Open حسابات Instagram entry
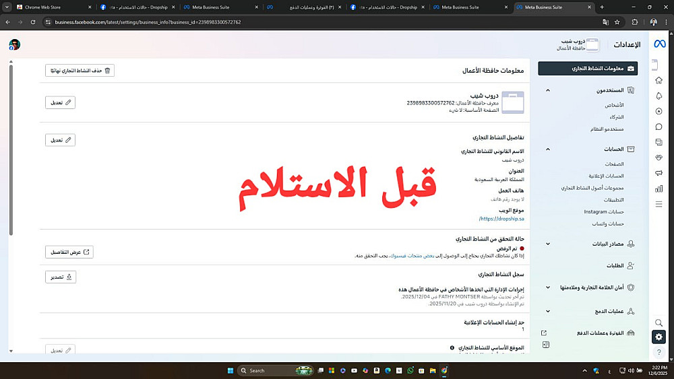674x379 pixels. pos(603,211)
